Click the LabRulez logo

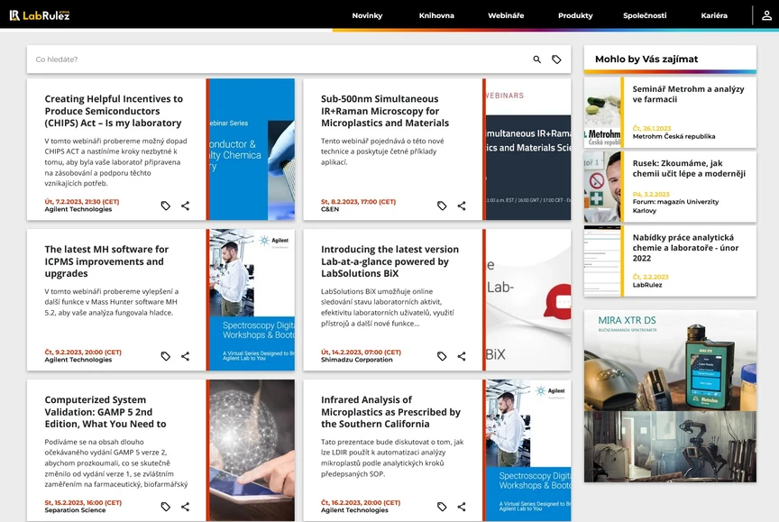(x=40, y=15)
